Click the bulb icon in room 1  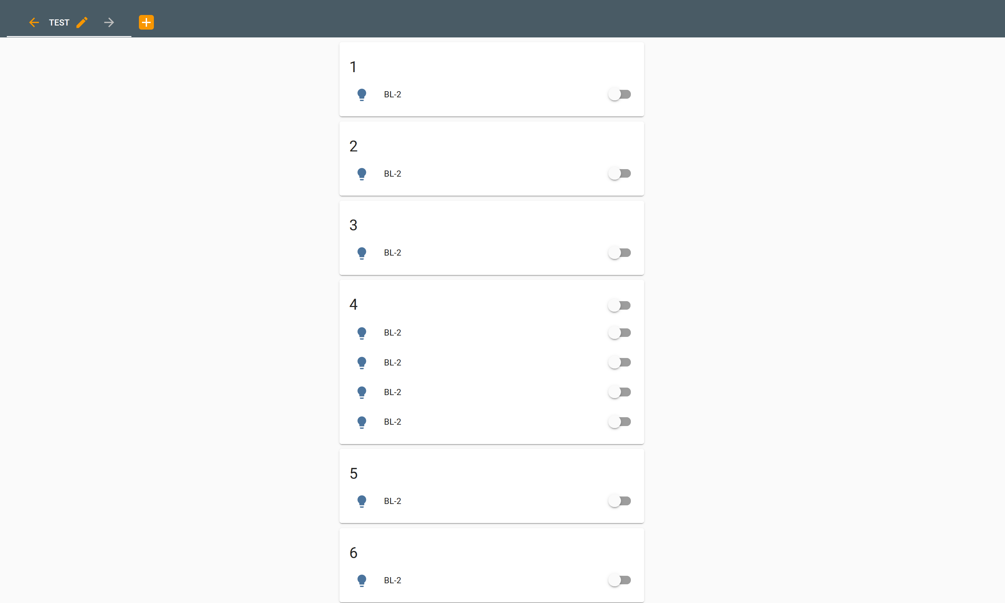[362, 94]
